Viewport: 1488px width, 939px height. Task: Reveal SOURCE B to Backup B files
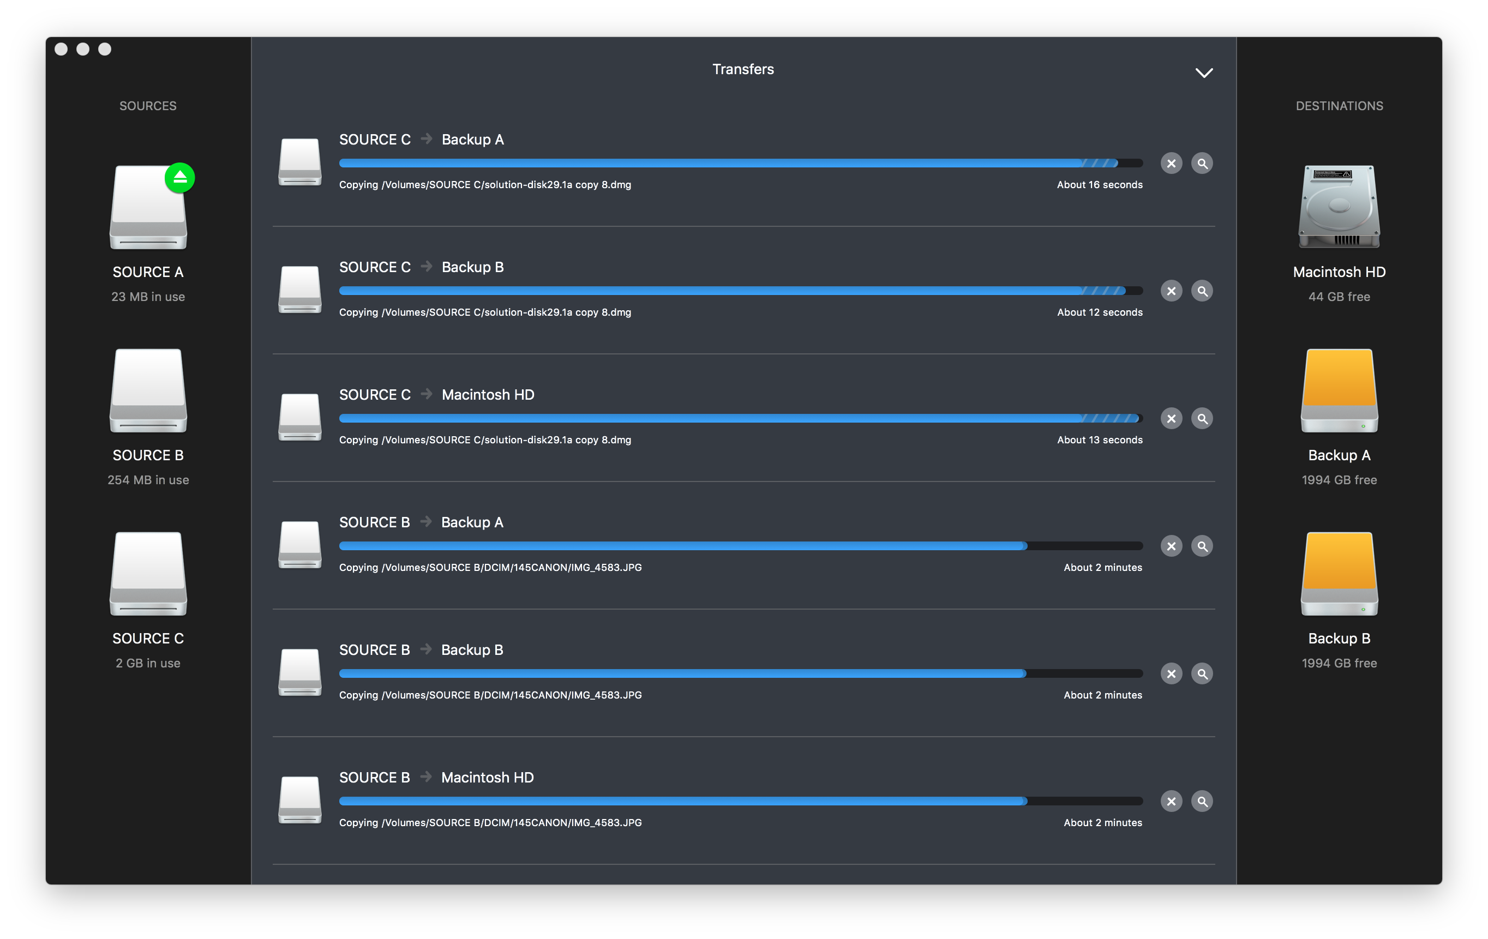pos(1202,674)
